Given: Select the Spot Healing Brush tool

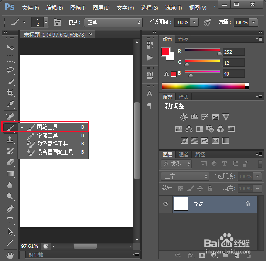Looking at the screenshot, I should pyautogui.click(x=10, y=117).
